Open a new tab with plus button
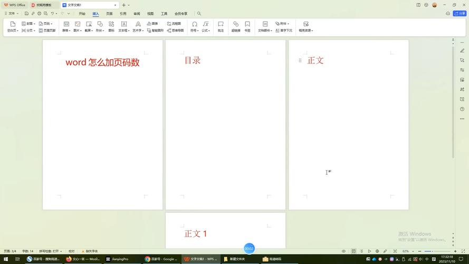Screen dimensions: 469x264 tap(123, 5)
